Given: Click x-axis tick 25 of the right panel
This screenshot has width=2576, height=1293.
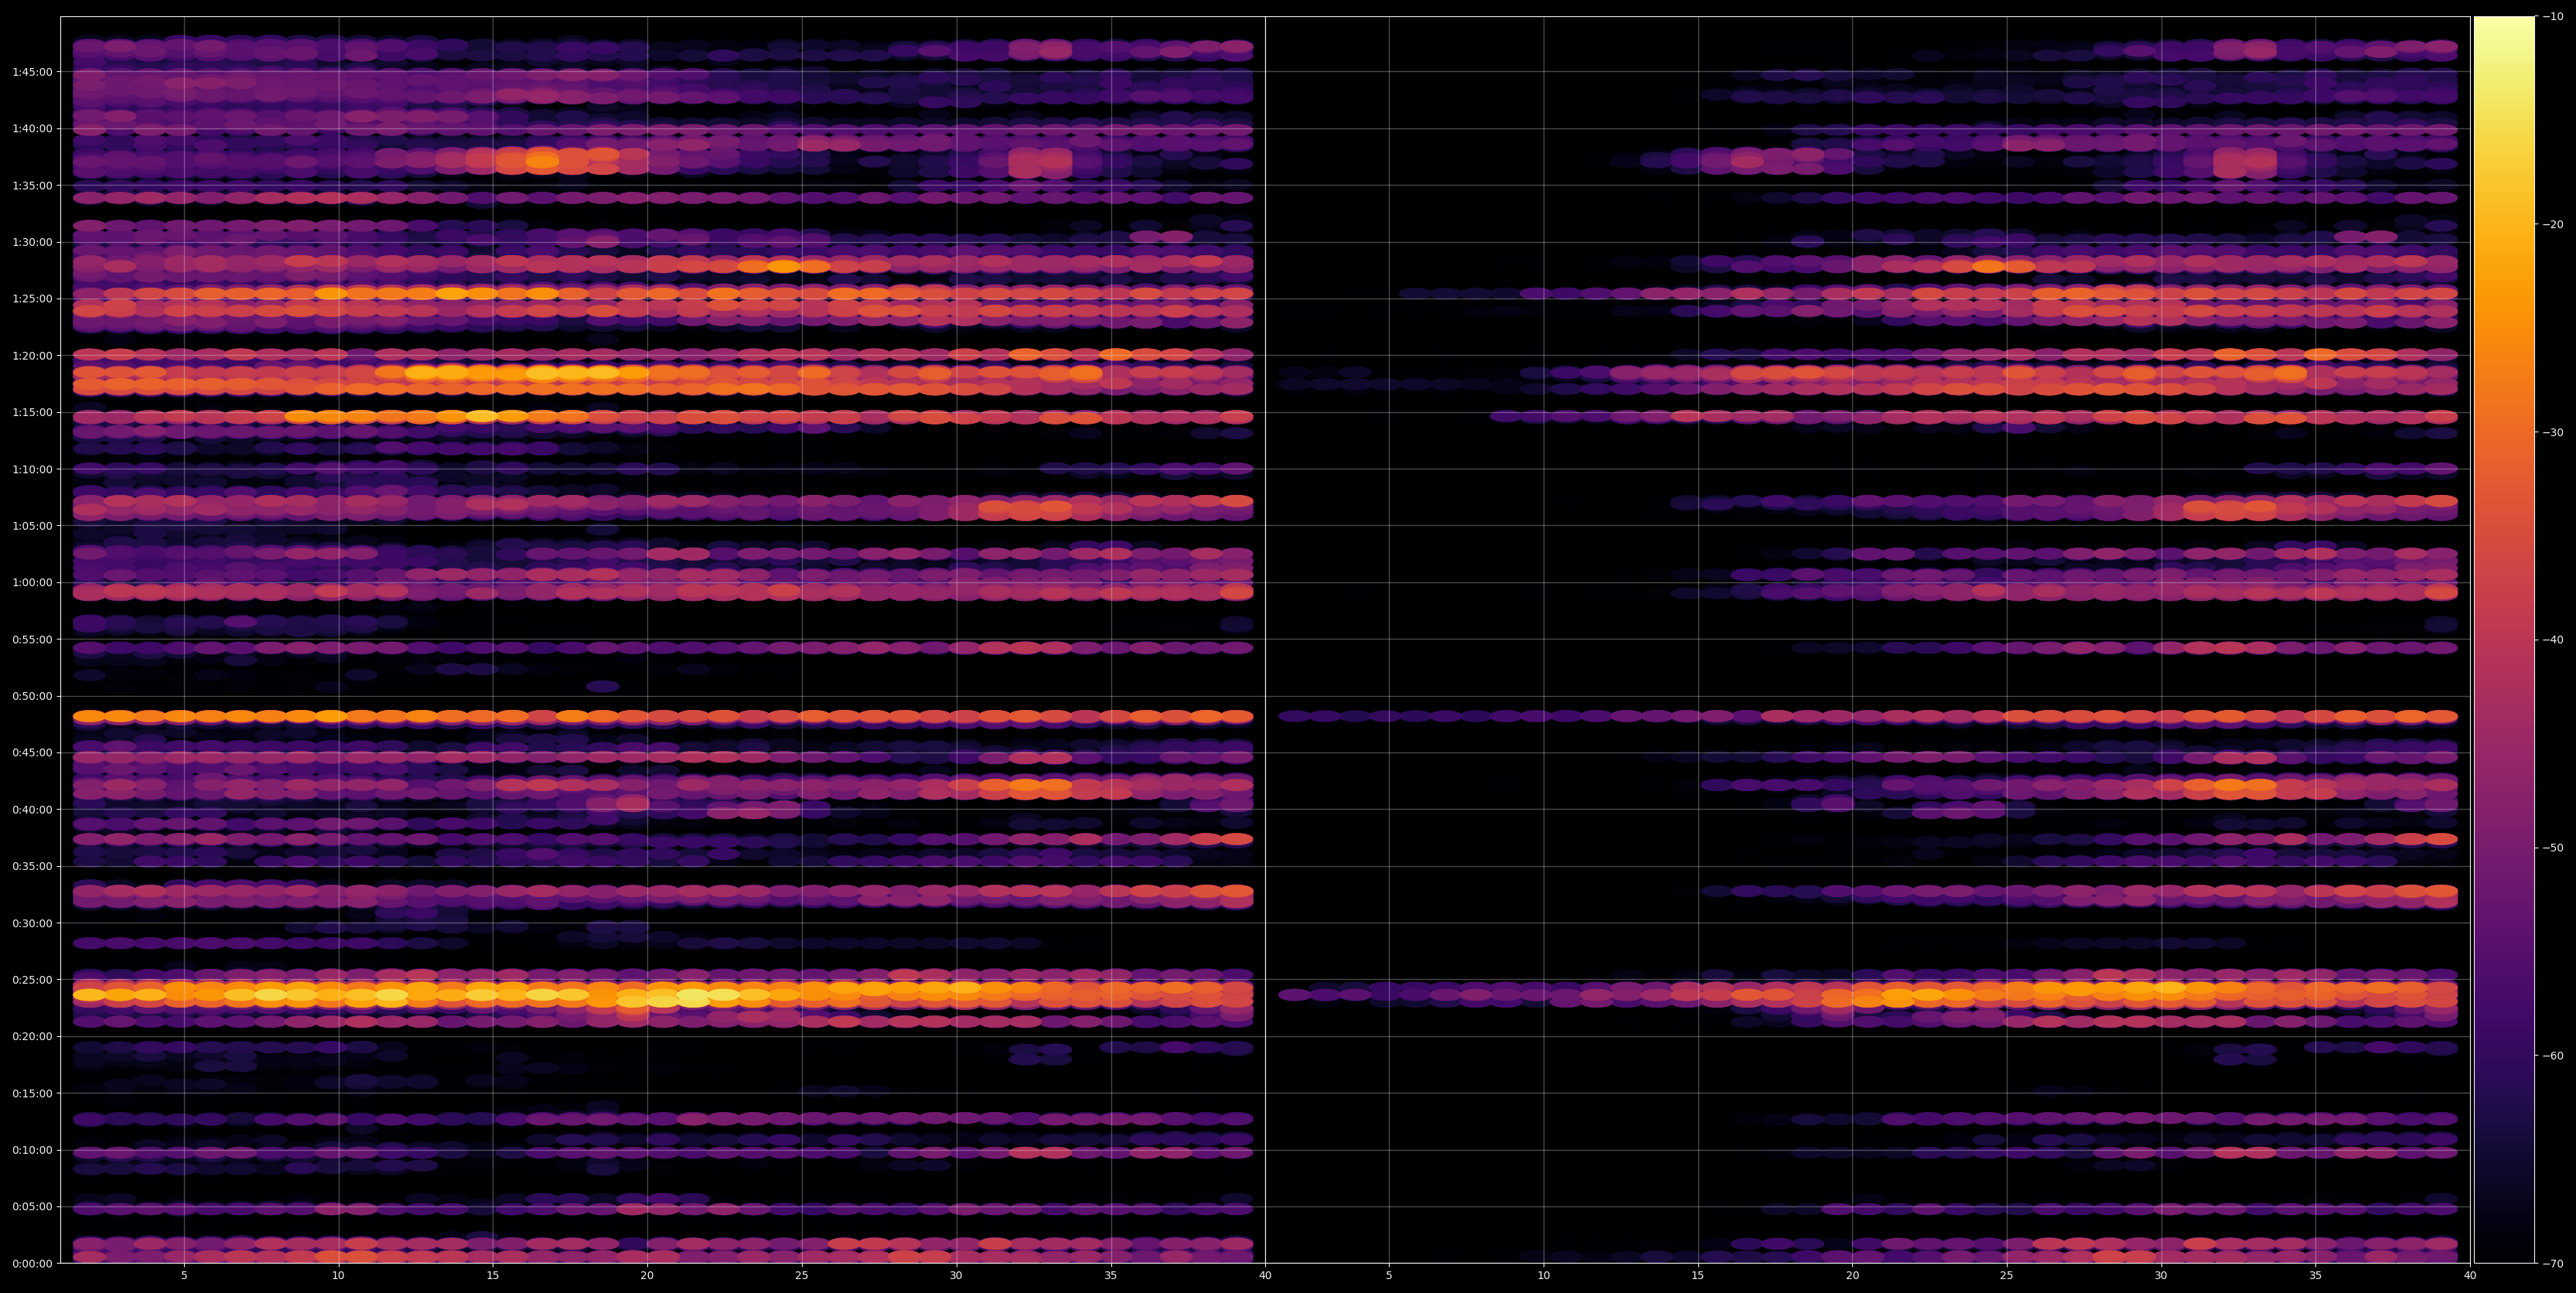Looking at the screenshot, I should point(2007,1275).
